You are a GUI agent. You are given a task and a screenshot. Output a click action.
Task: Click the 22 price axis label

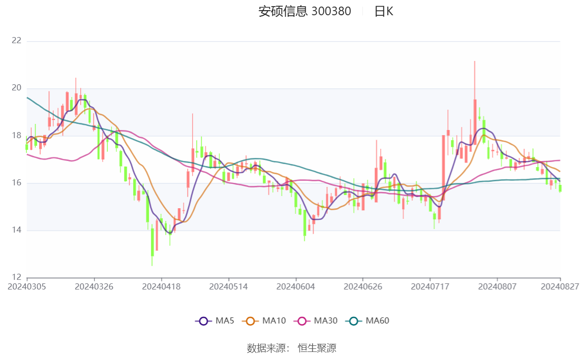[x=16, y=41]
